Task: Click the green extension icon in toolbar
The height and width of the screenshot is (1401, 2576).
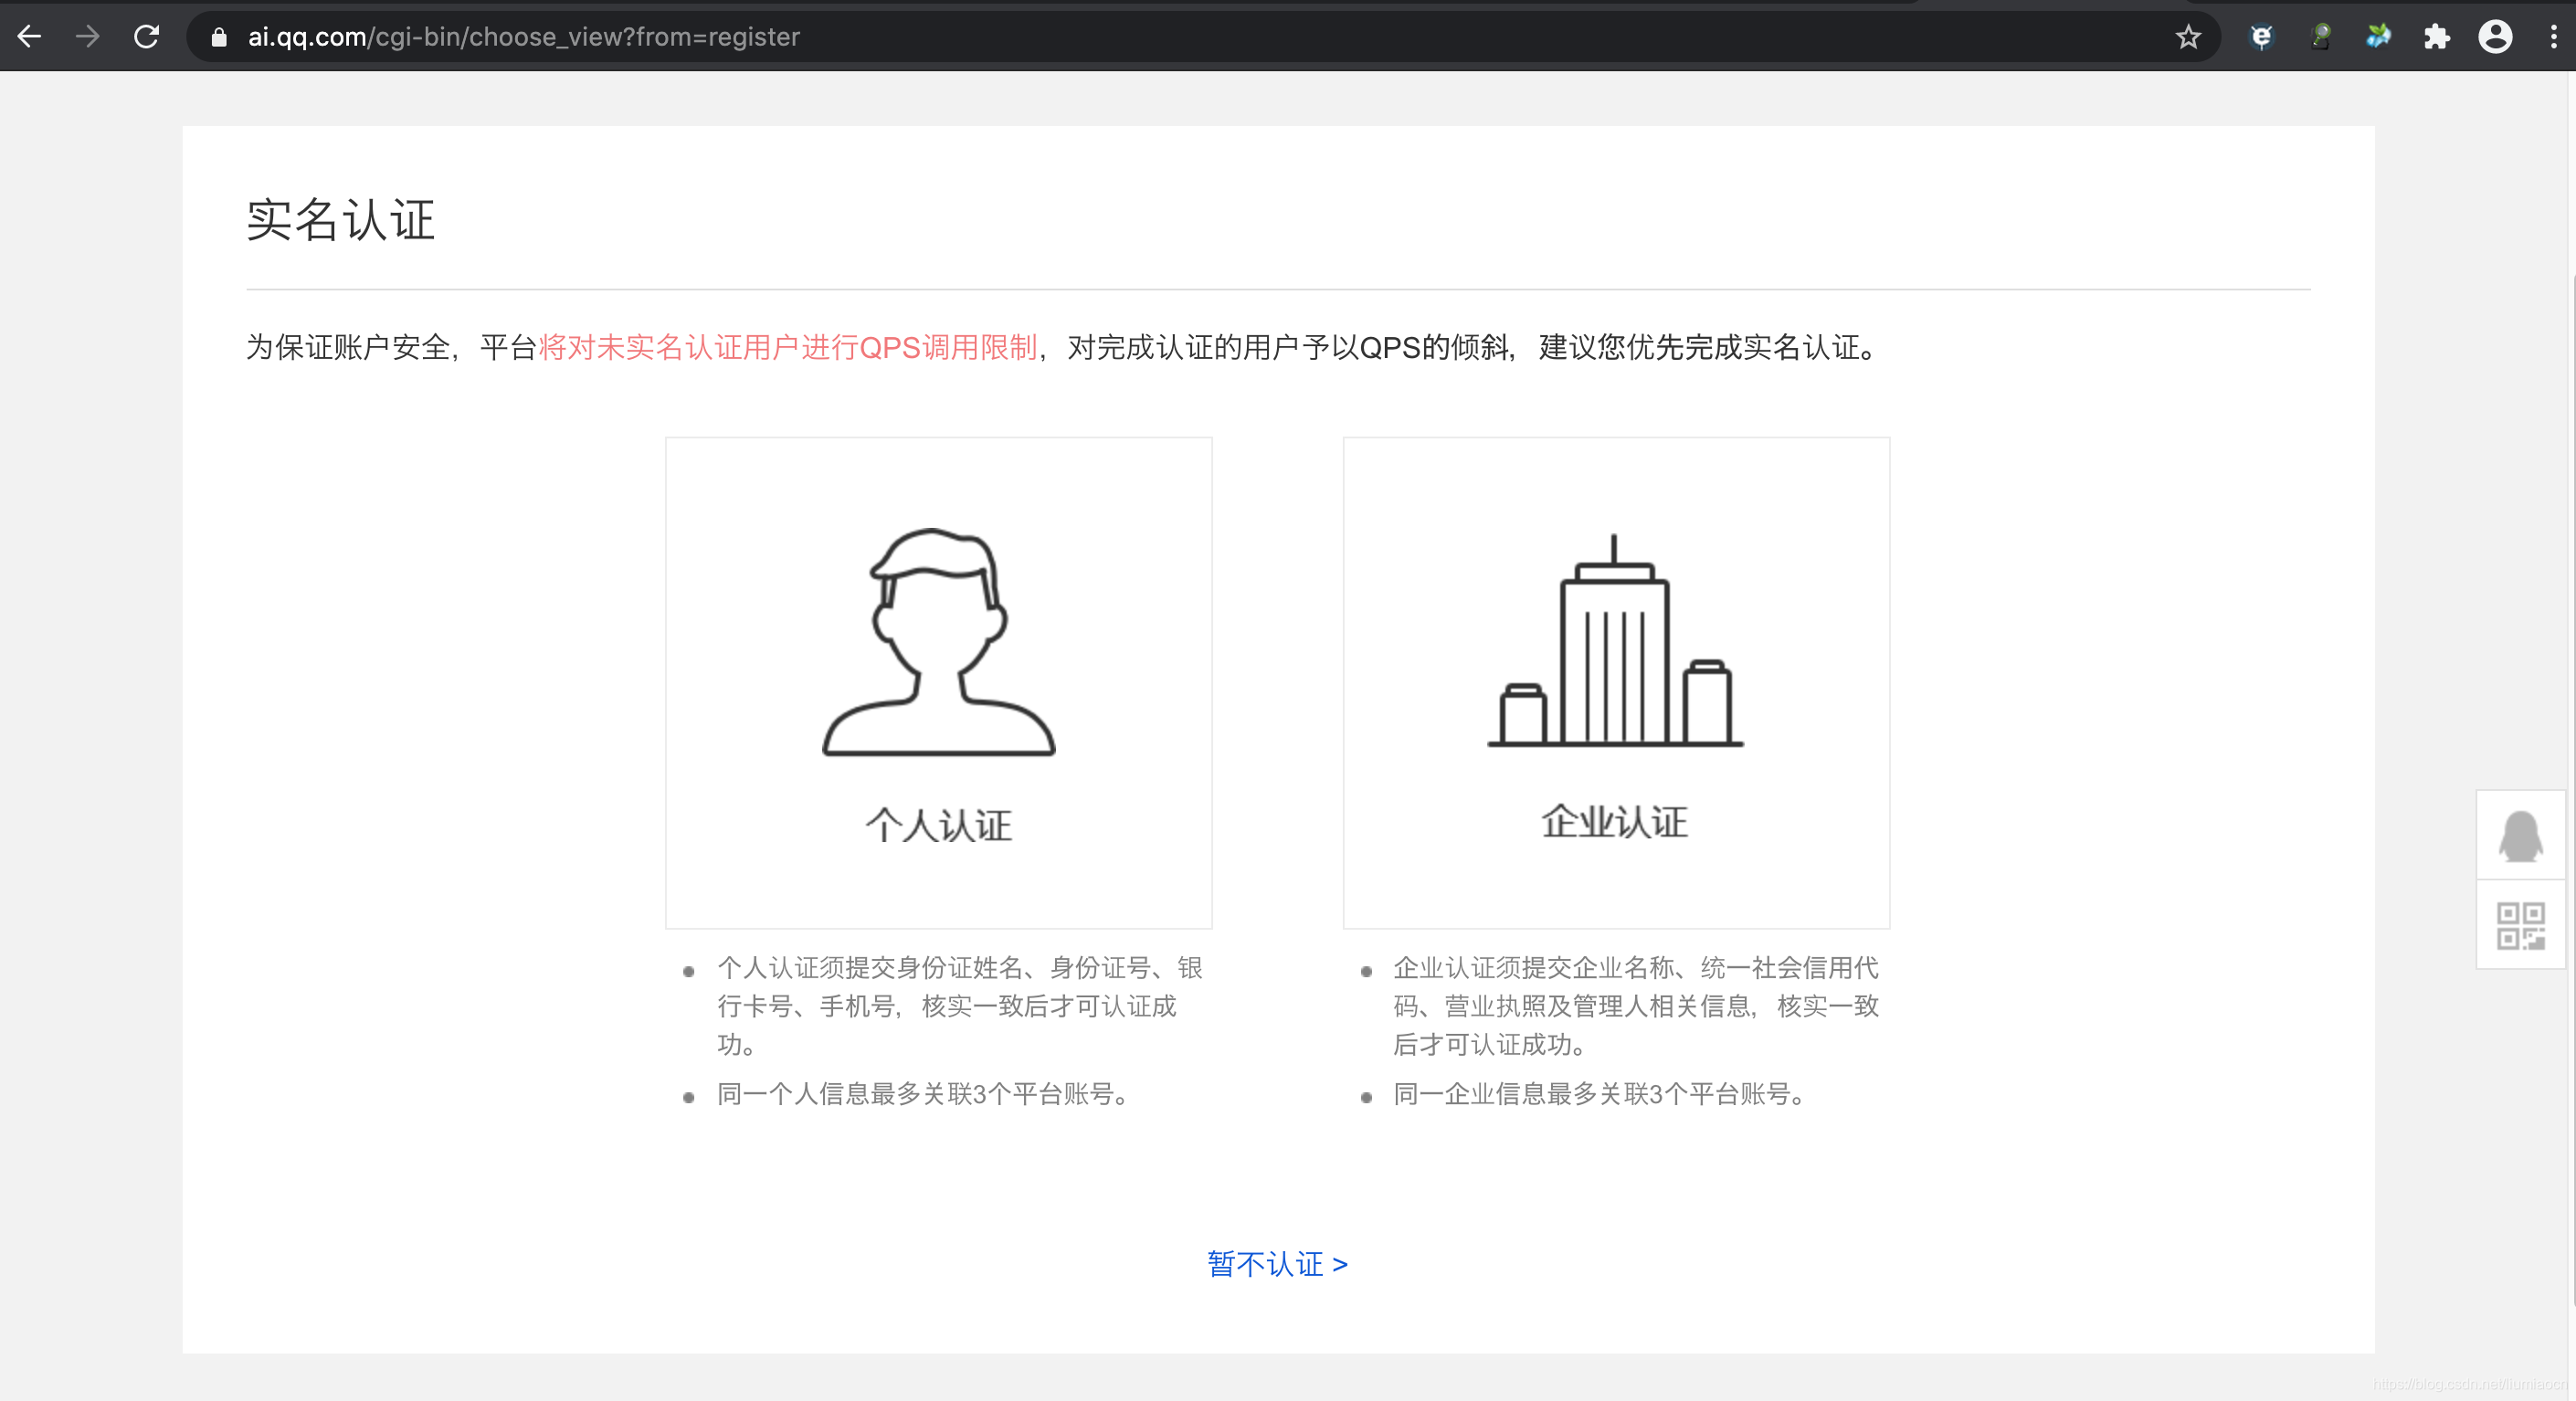Action: coord(2320,37)
